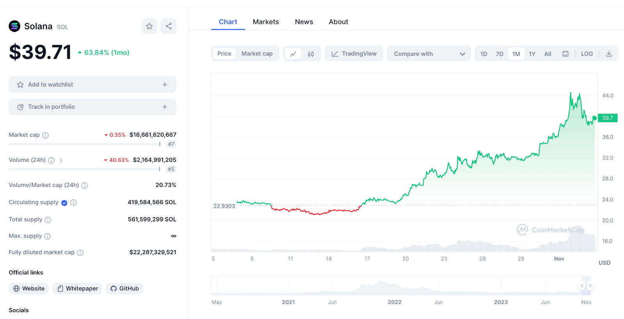Open the GitHub link
624x319 pixels.
coord(124,289)
